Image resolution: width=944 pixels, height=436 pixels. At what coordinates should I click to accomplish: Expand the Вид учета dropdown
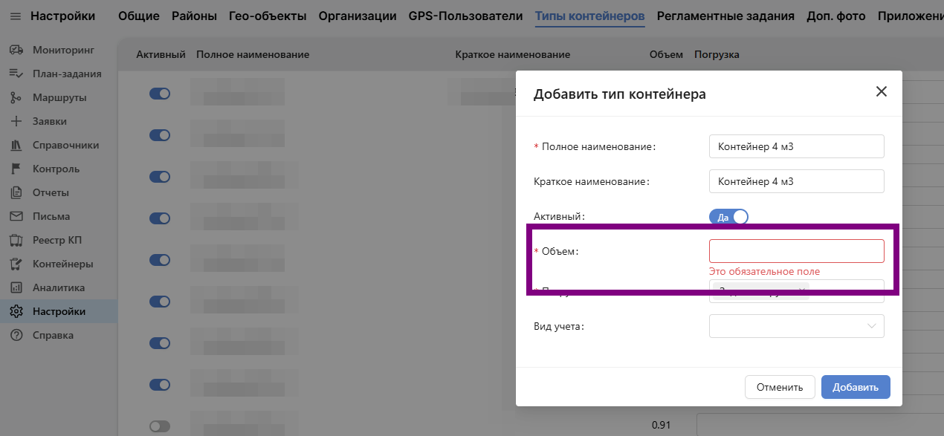(x=796, y=326)
